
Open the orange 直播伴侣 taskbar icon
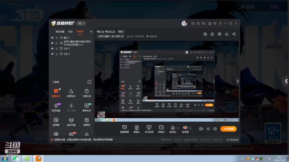[38, 158]
